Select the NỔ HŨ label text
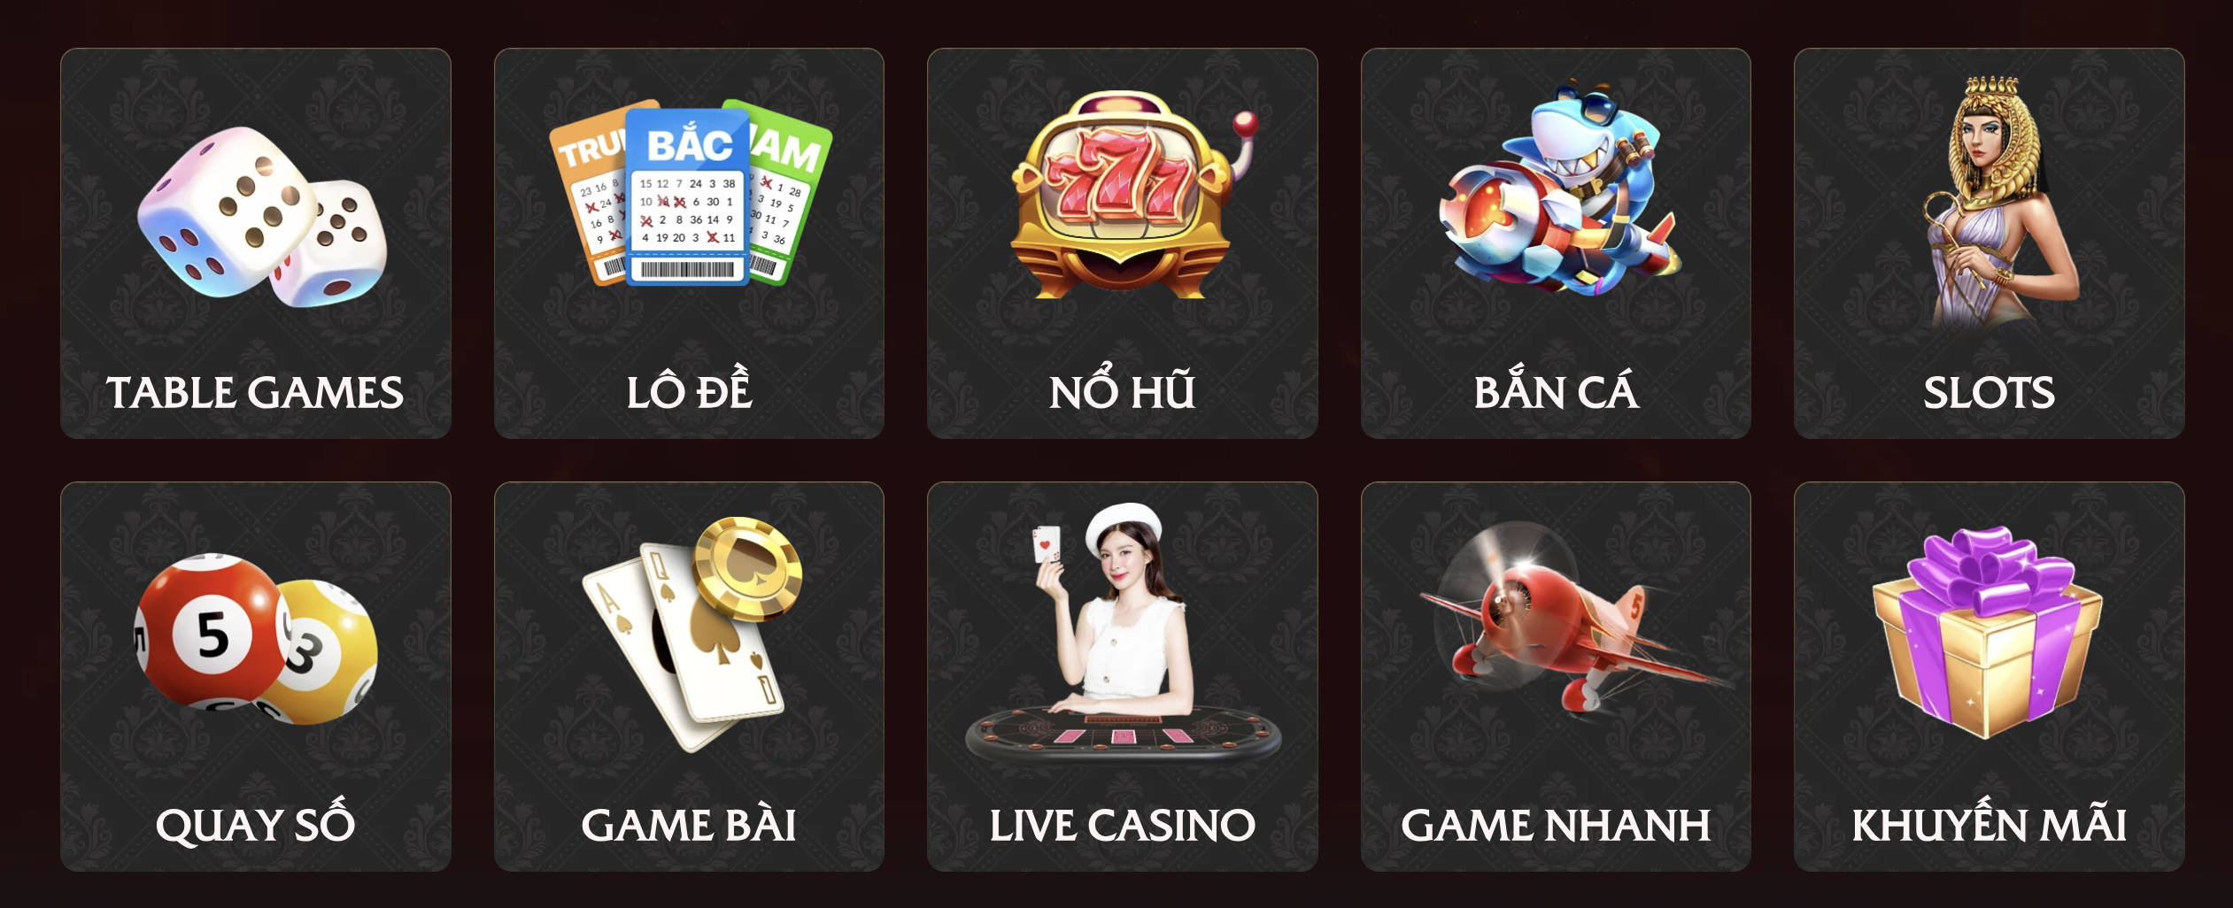 1123,388
